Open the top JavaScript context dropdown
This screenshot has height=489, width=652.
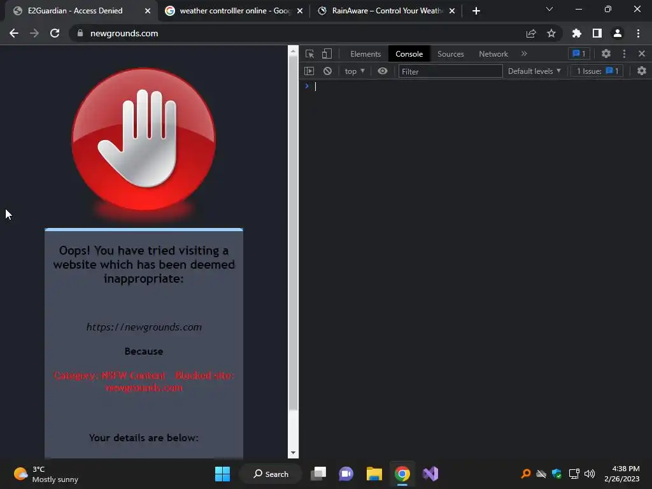(x=354, y=71)
